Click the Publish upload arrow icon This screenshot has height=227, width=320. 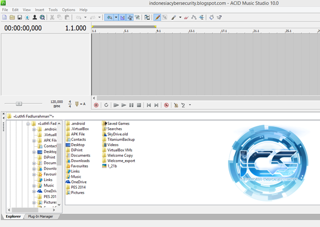(27, 17)
